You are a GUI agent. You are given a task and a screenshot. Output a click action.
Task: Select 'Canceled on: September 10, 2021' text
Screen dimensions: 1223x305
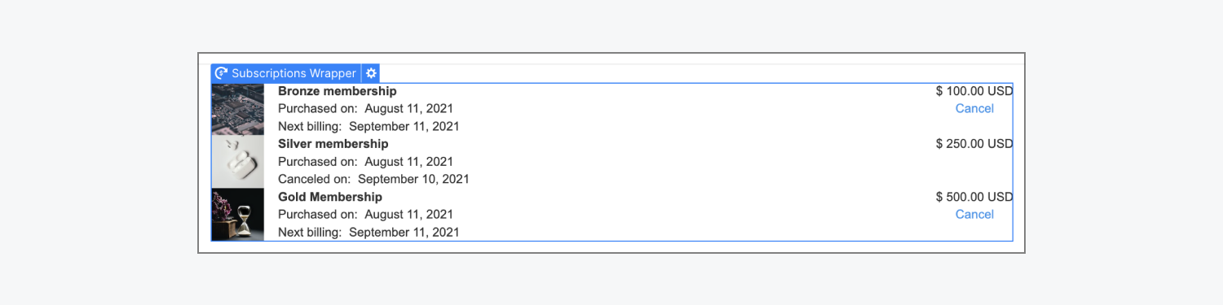click(373, 179)
